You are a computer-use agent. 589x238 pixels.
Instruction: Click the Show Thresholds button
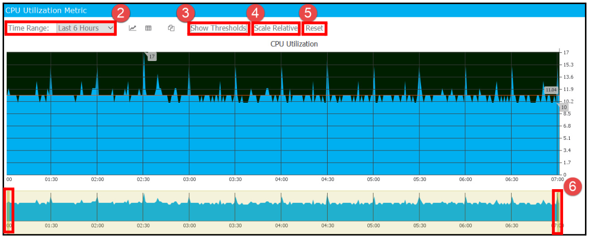tap(219, 28)
